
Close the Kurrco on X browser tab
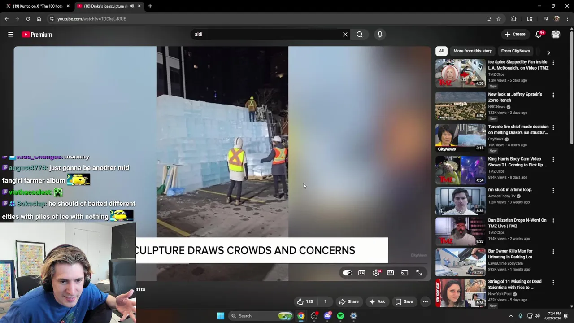[x=68, y=6]
